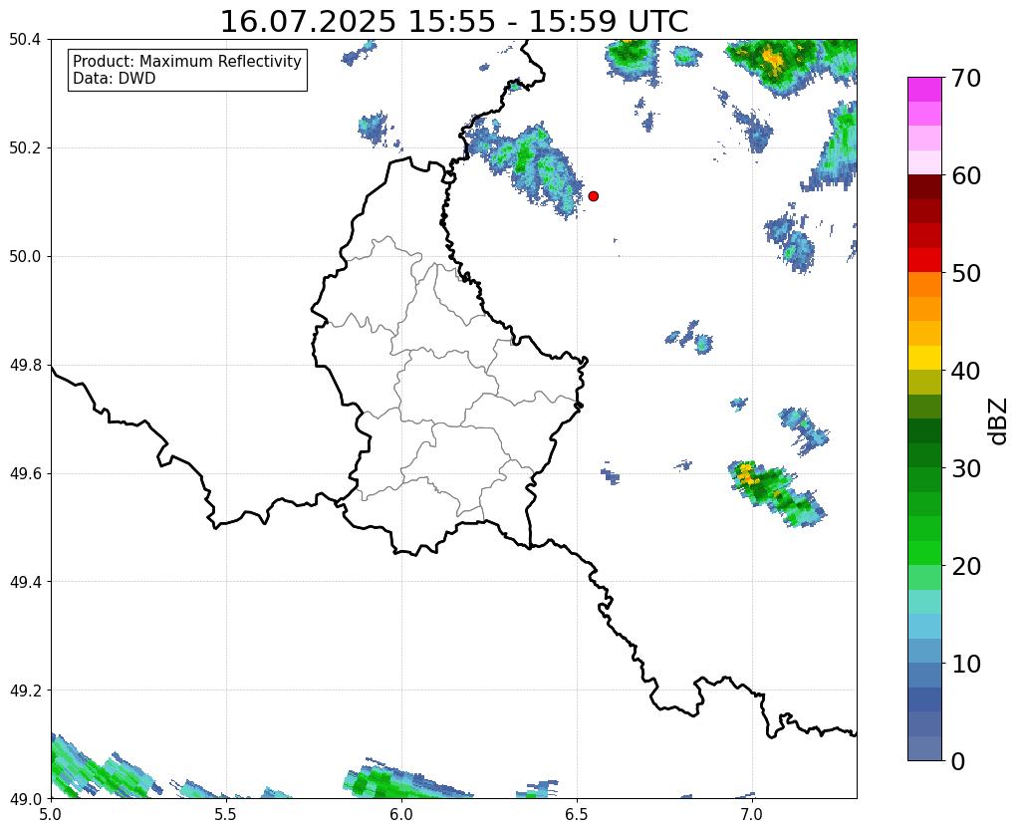Image resolution: width=1019 pixels, height=831 pixels.
Task: Click the bright green colorbar segment above 20
Action: (x=924, y=553)
